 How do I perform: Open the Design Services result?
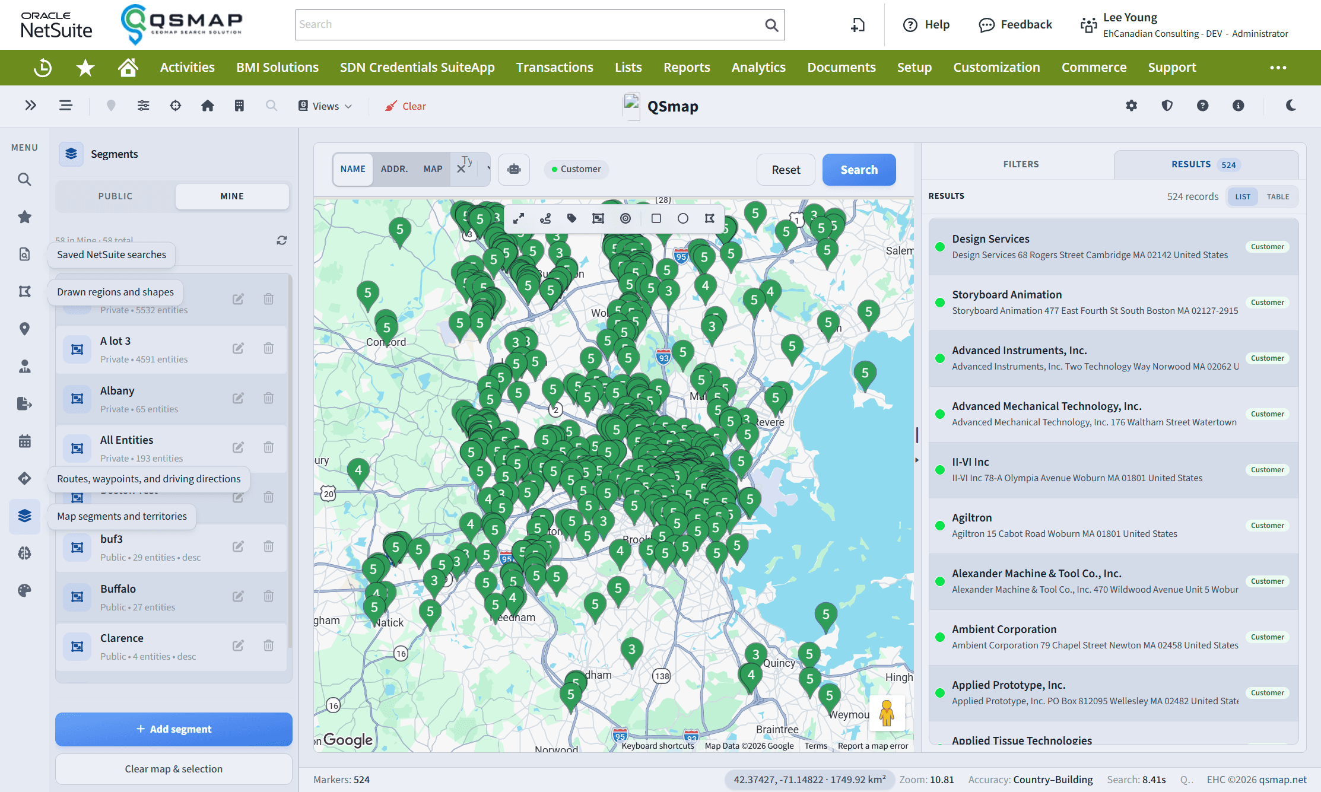coord(1113,247)
